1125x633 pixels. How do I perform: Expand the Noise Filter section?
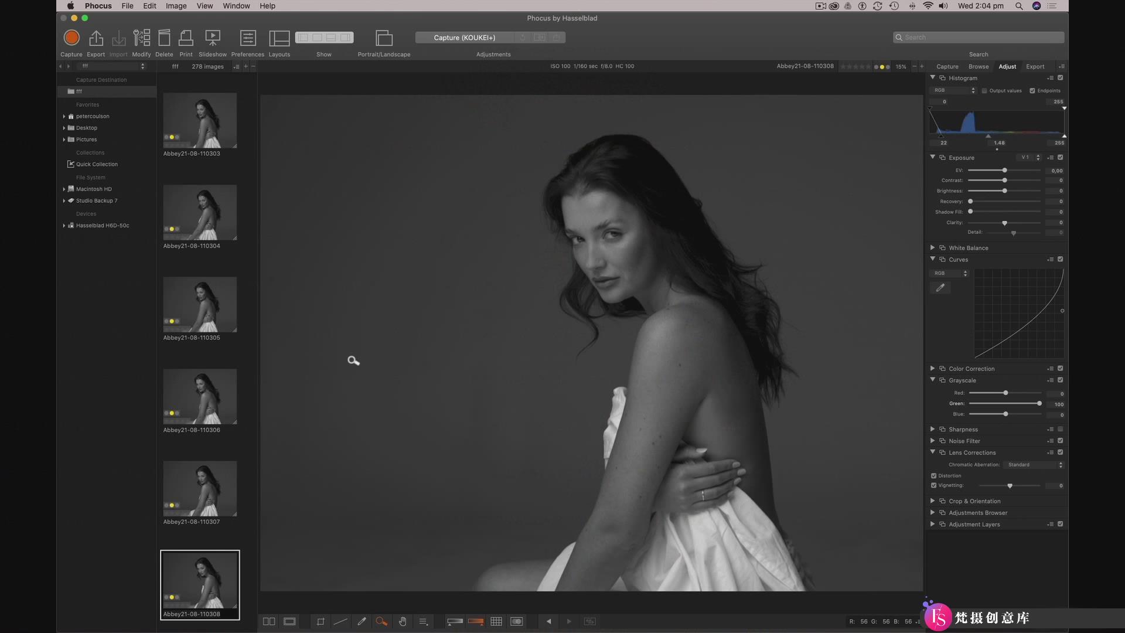coord(933,440)
